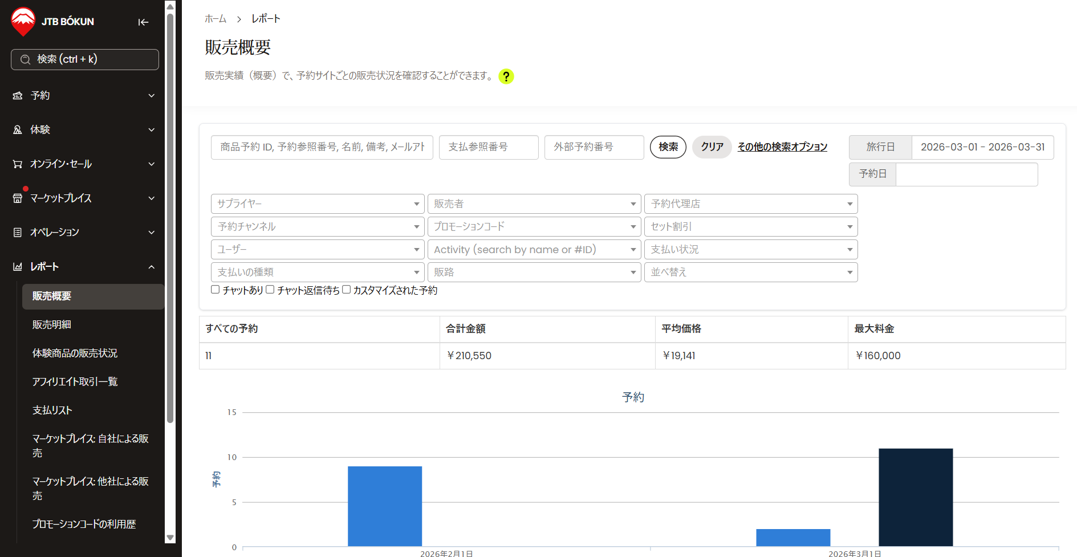The width and height of the screenshot is (1077, 557).
Task: Enable the チャットあり checkbox
Action: click(216, 290)
